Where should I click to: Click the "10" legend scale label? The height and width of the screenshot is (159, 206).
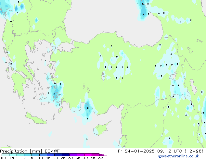coord(41,158)
